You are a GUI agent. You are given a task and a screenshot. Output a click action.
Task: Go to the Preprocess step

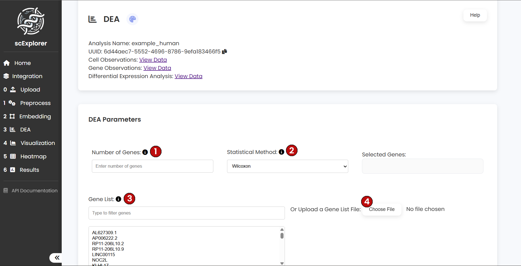click(35, 103)
